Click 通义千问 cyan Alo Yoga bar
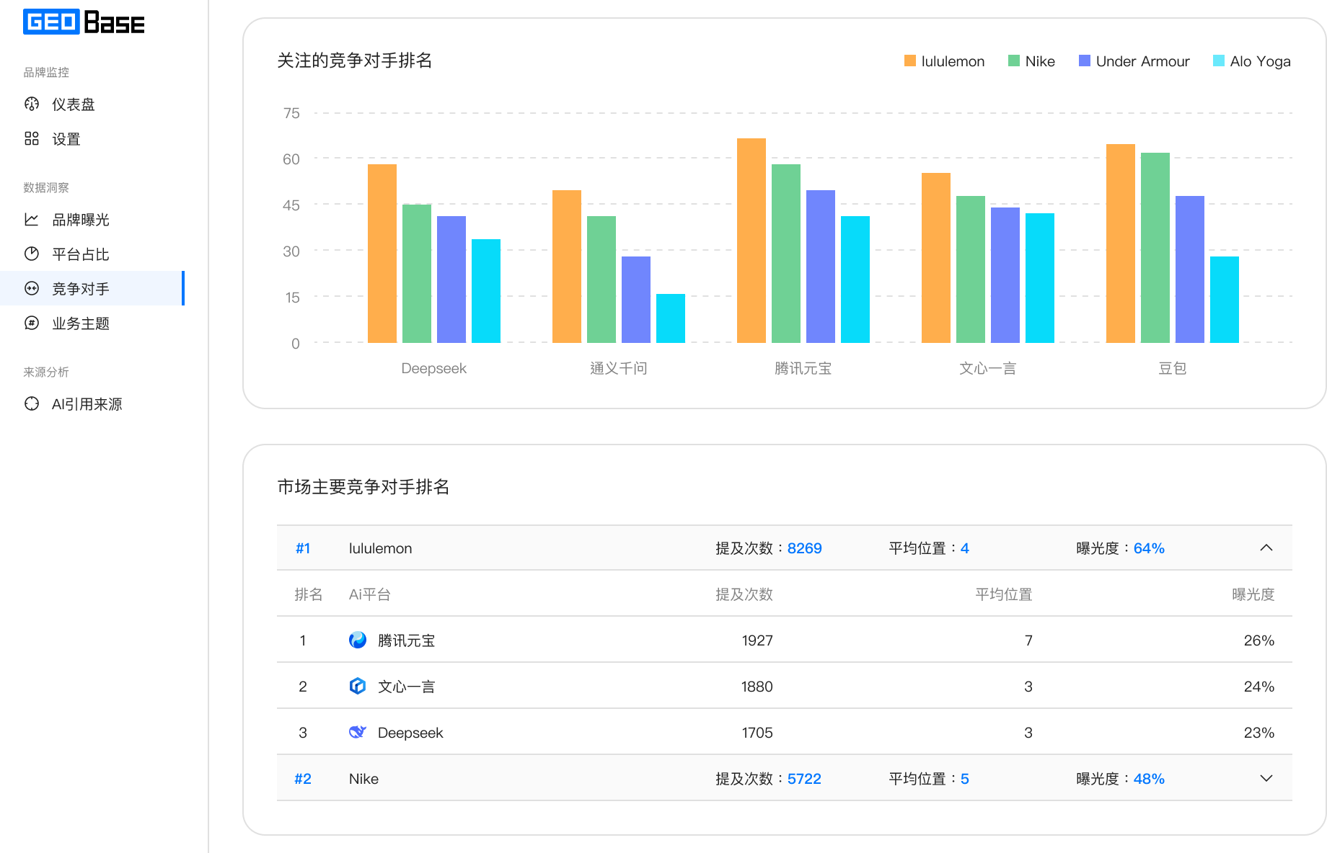Screen dimensions: 1327x853 point(671,318)
